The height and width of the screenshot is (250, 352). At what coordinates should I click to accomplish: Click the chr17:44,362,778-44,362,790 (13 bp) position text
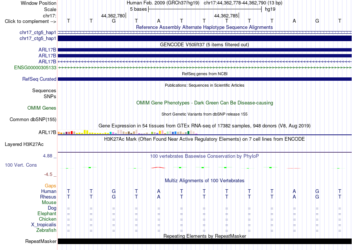243,3
